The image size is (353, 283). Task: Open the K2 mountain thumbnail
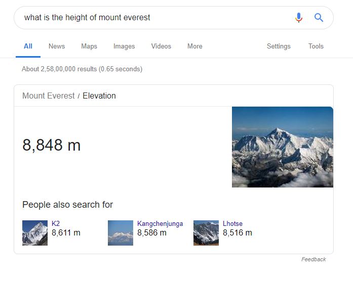[x=35, y=233]
